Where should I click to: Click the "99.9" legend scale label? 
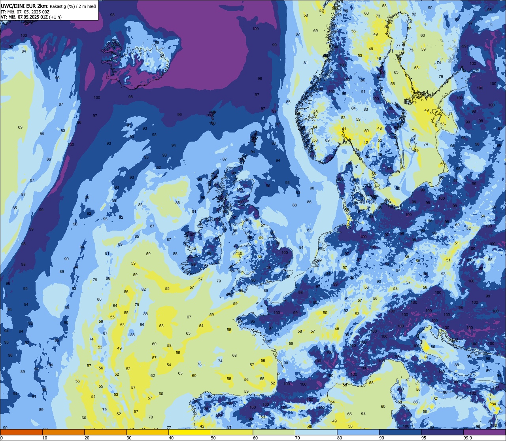[468, 438]
